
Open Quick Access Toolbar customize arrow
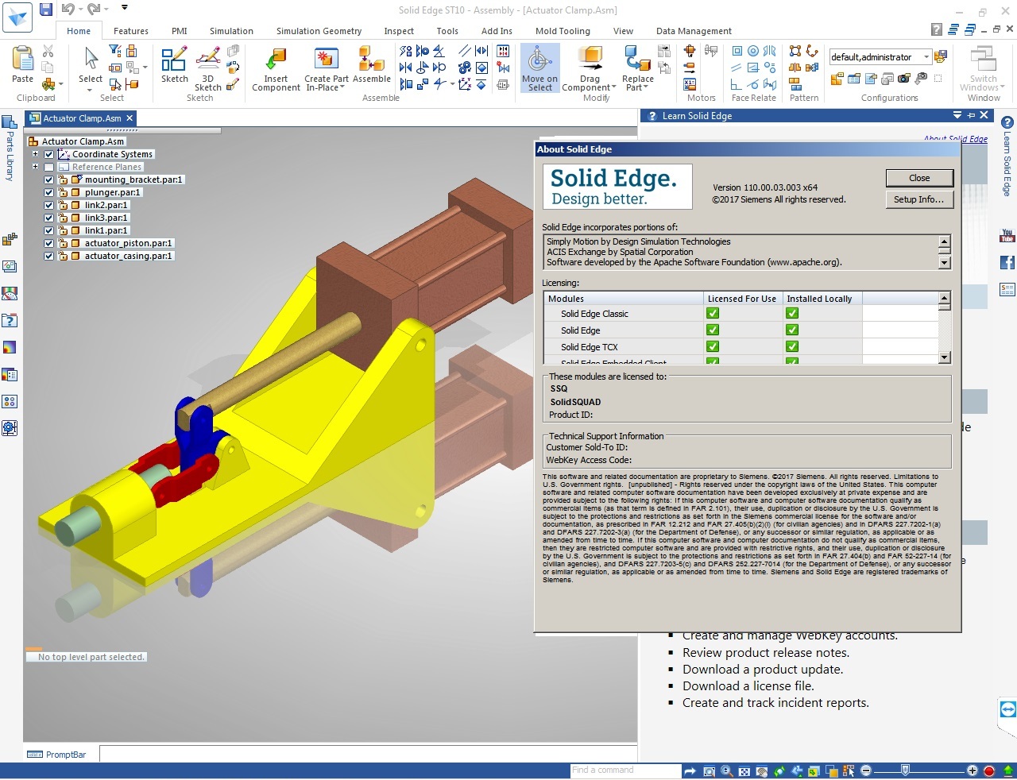(124, 8)
